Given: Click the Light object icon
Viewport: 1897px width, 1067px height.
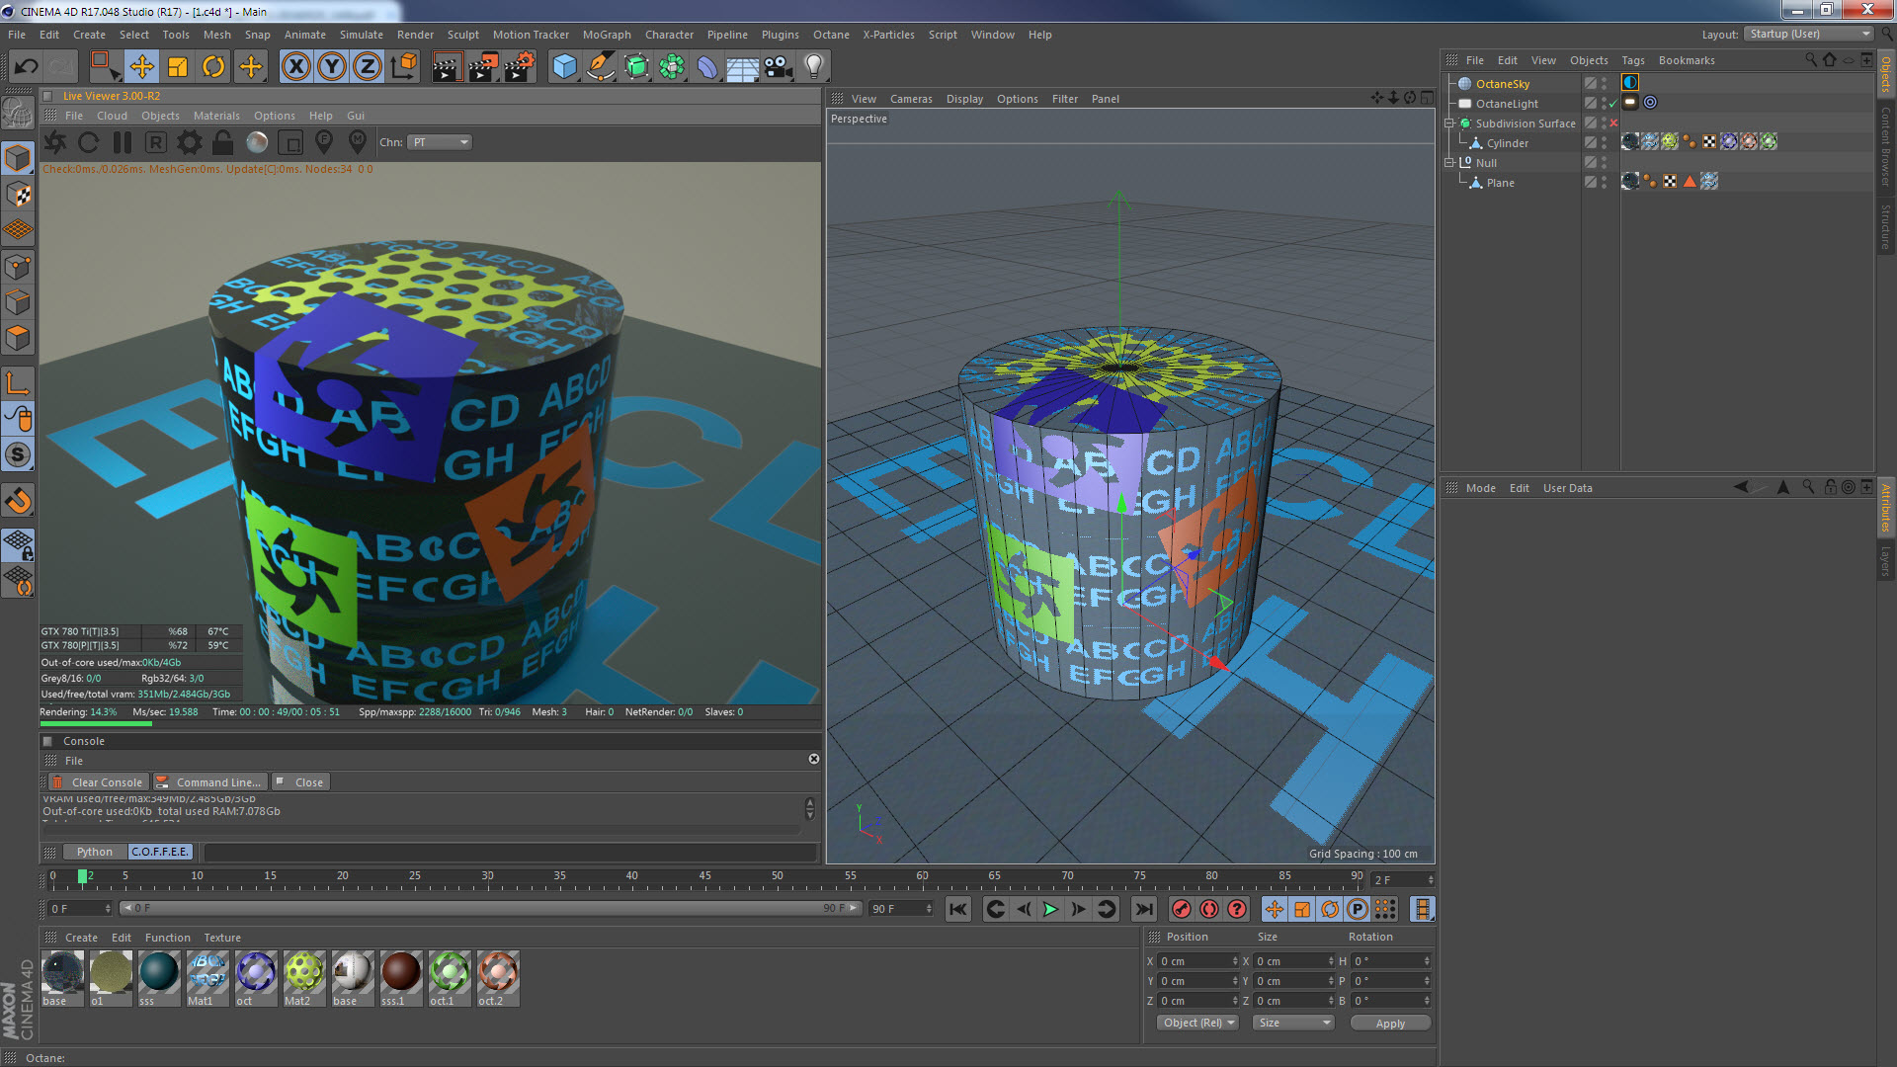Looking at the screenshot, I should (813, 66).
